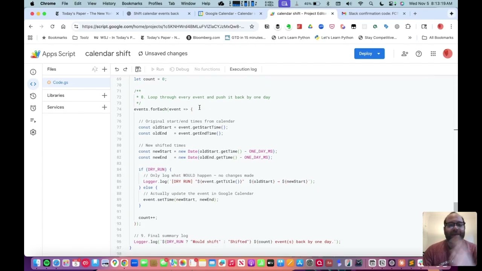Open the Executions list icon in sidebar
This screenshot has height=271, width=482.
[33, 120]
